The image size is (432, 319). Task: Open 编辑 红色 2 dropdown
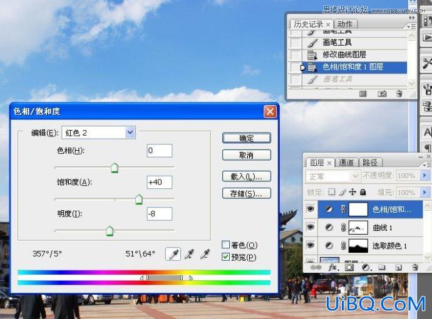tap(130, 133)
